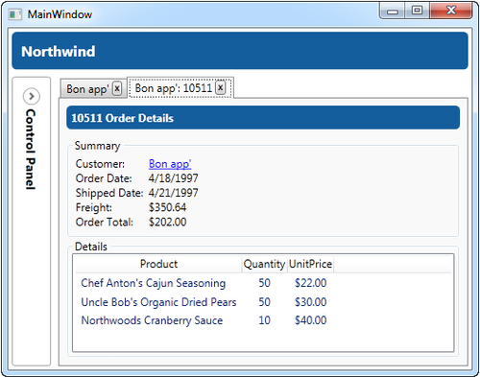Maximize the MainWindow window
Screen dimensions: 480x377
tap(417, 11)
